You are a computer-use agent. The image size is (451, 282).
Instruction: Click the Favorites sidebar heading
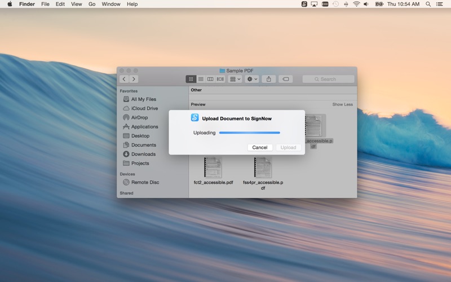pyautogui.click(x=129, y=91)
